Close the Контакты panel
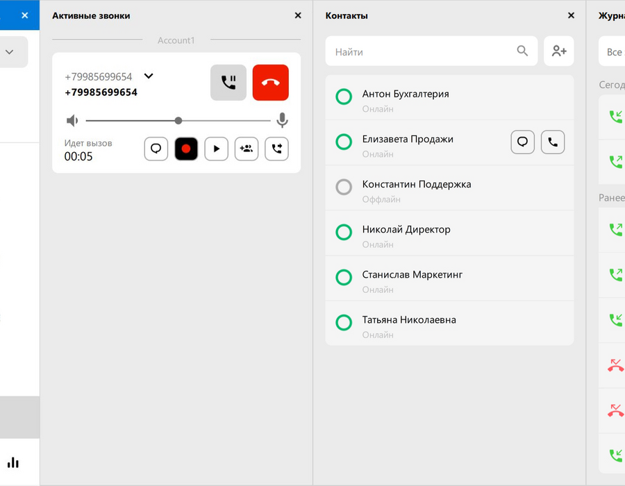The image size is (625, 486). tap(571, 15)
